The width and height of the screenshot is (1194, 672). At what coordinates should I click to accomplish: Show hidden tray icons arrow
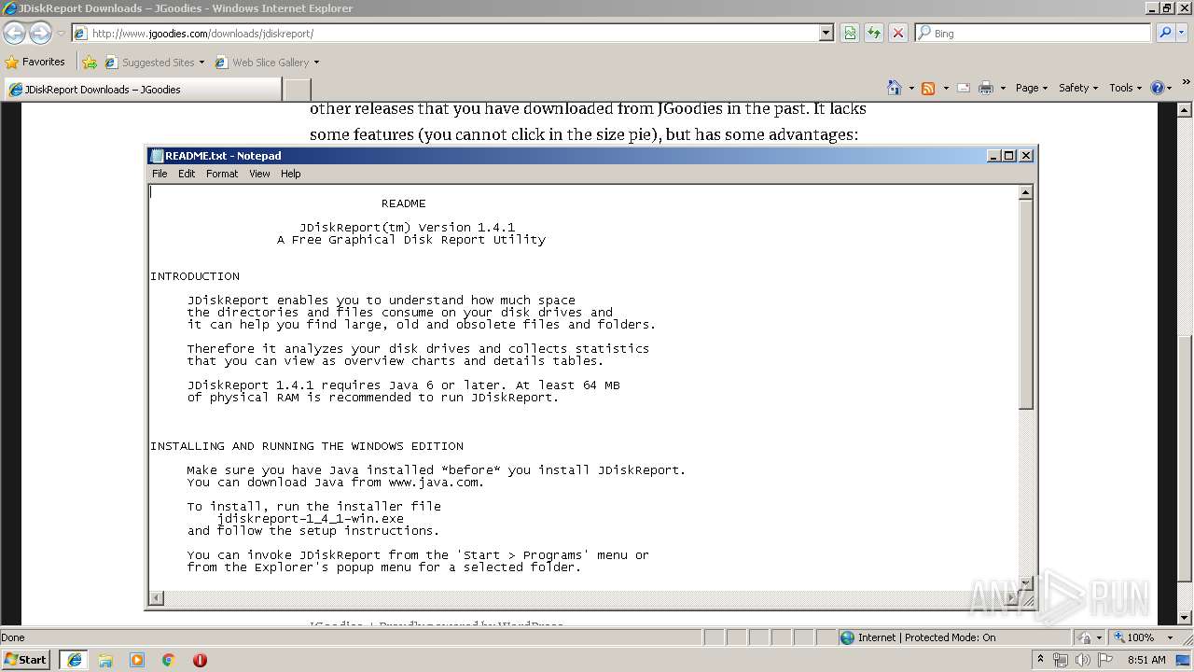point(1040,660)
